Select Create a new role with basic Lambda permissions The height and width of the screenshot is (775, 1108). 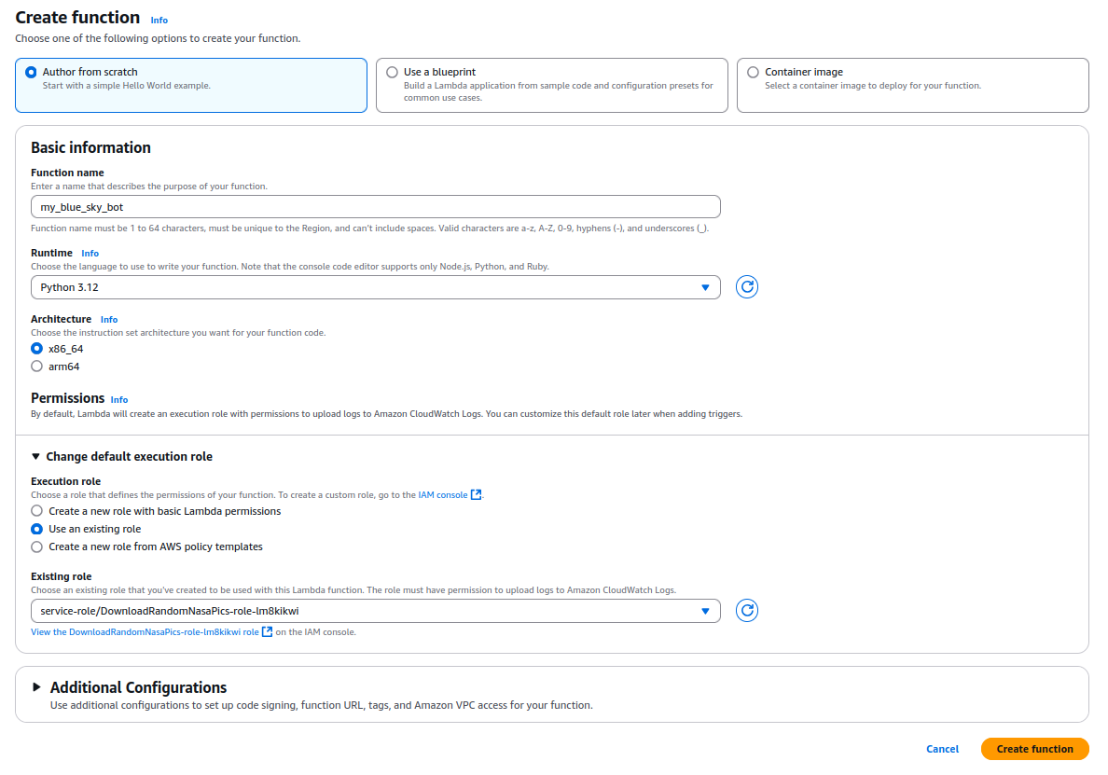(37, 511)
